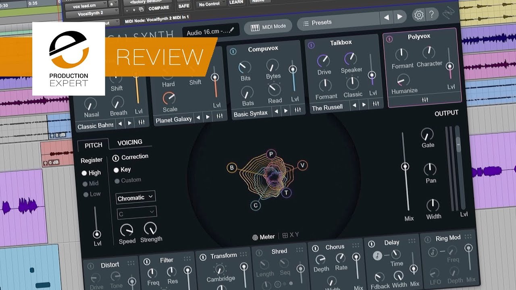Toggle the Distort effect power
The width and height of the screenshot is (516, 290).
click(x=91, y=266)
